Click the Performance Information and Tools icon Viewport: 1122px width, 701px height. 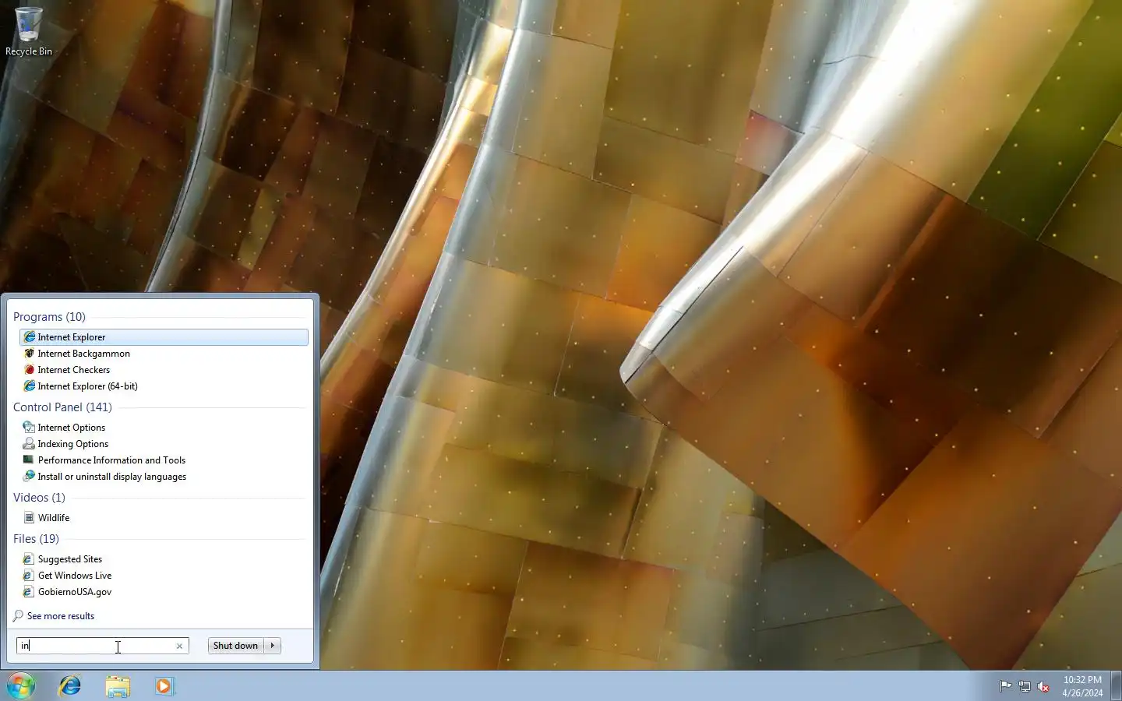tap(29, 460)
